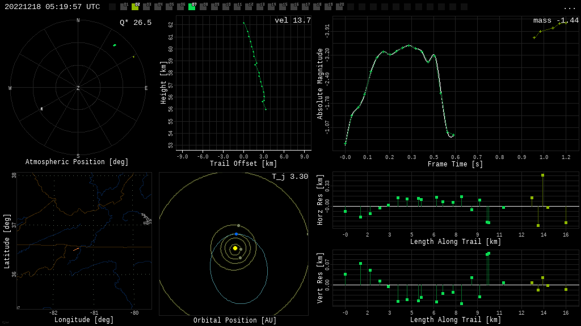
Task: Click the blue Earth dot on orbit
Action: (237, 234)
